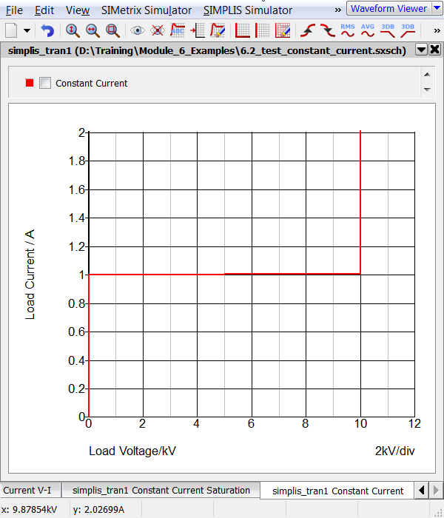This screenshot has height=518, width=444.
Task: Open the Waveform Viewer dropdown
Action: coord(436,9)
